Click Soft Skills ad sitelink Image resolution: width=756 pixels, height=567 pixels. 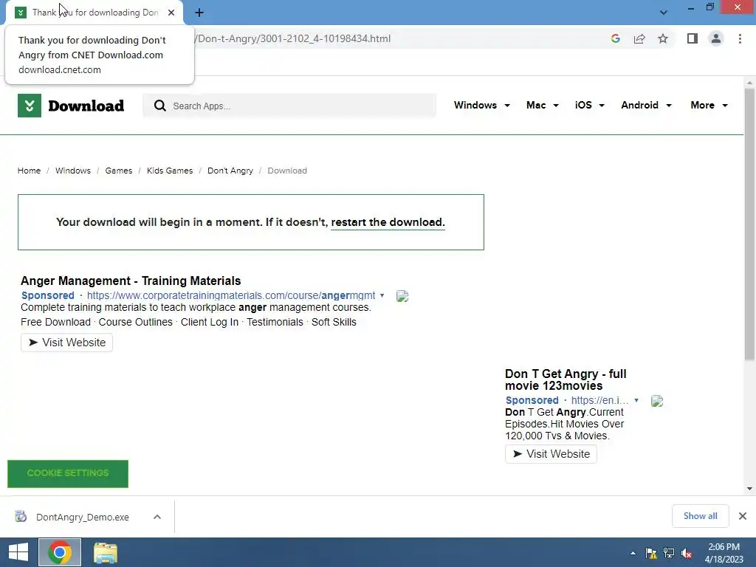334,322
